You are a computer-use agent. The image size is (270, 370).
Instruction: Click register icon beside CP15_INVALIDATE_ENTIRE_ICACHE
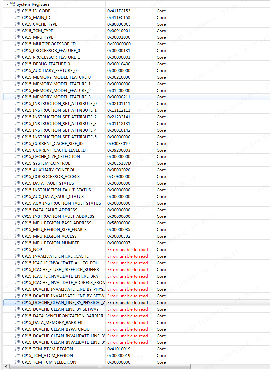pos(18,256)
